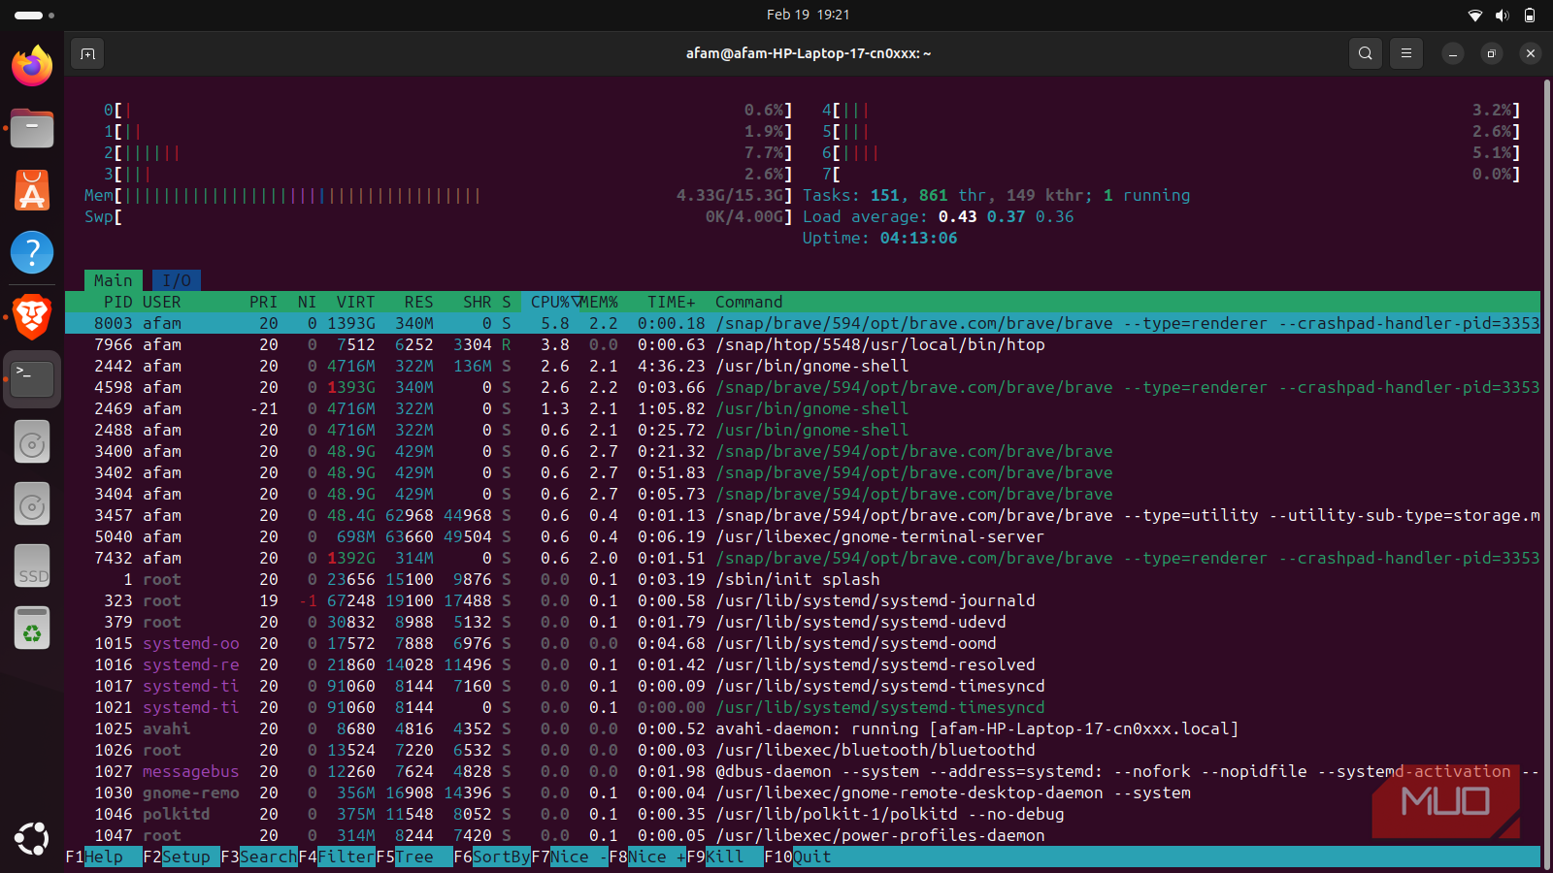Sort by TIME+ column header

pyautogui.click(x=672, y=302)
